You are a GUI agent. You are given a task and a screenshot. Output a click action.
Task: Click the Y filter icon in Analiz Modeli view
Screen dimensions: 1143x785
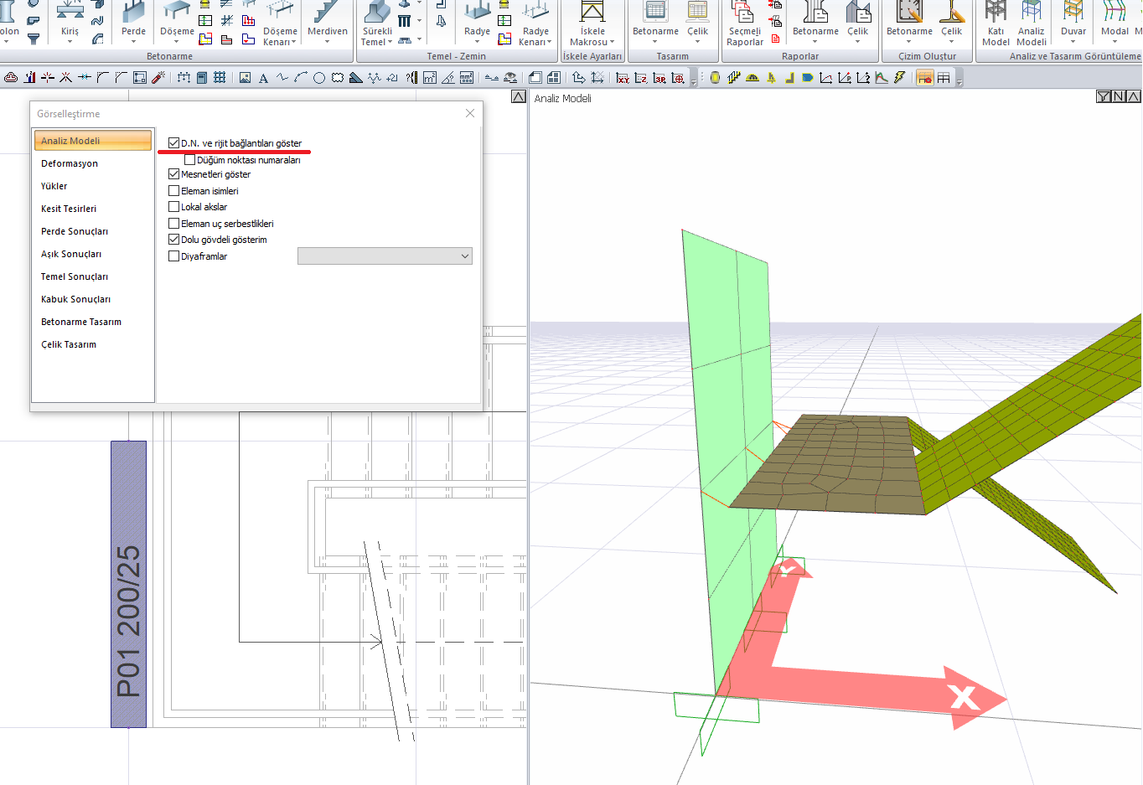point(1104,97)
